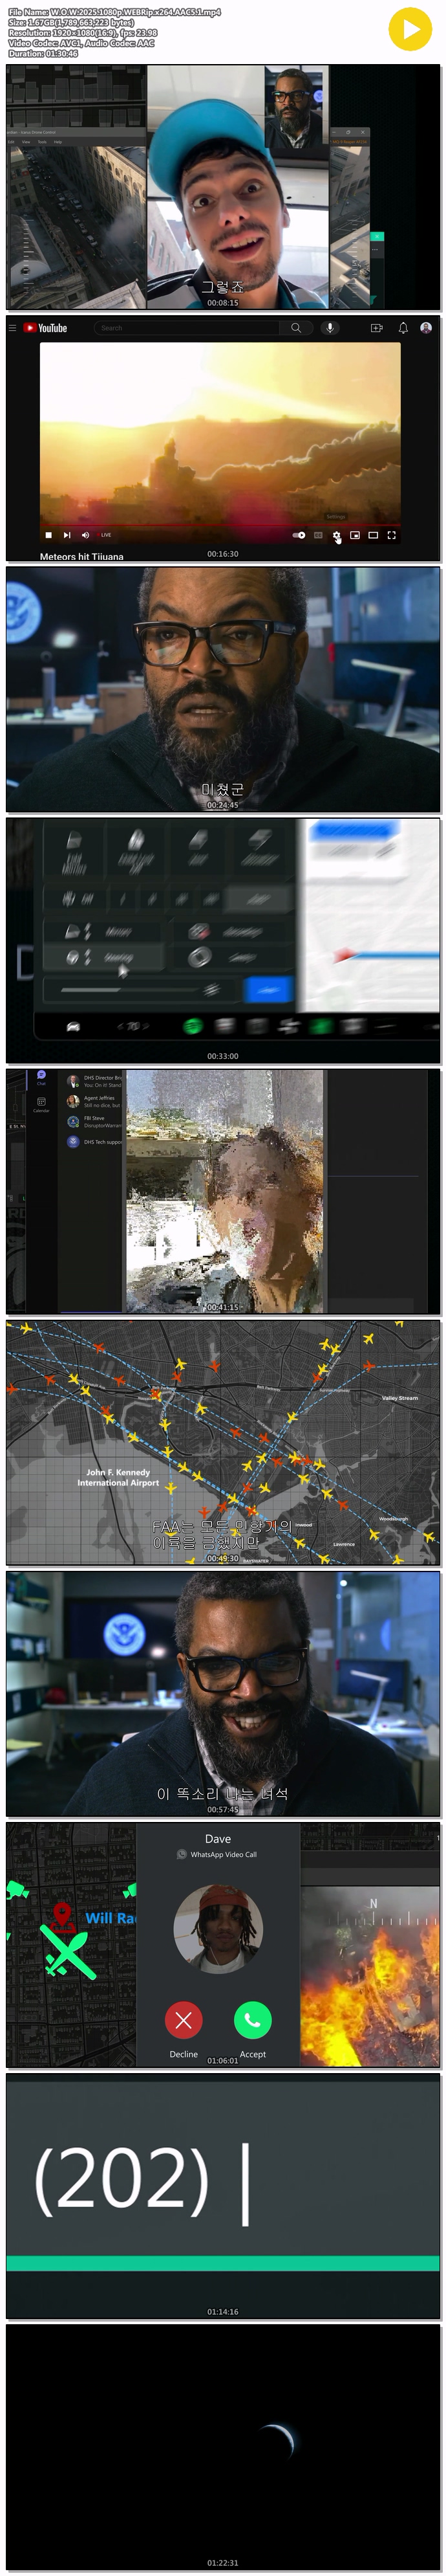446x2576 pixels.
Task: Click the Chat sidebar icon
Action: pyautogui.click(x=41, y=1077)
